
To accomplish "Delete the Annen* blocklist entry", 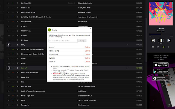I will click(87, 47).
